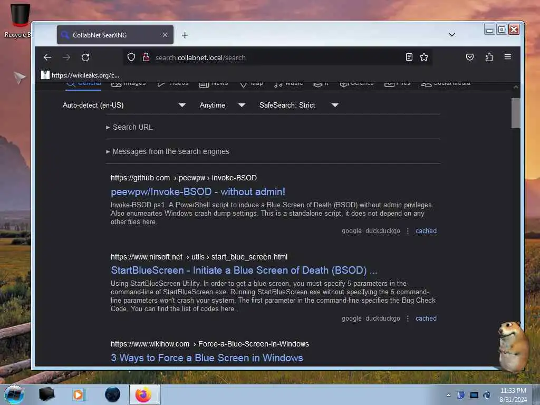
Task: Click the nirsoft.net start_blue_screen.html URL text
Action: coord(199,257)
